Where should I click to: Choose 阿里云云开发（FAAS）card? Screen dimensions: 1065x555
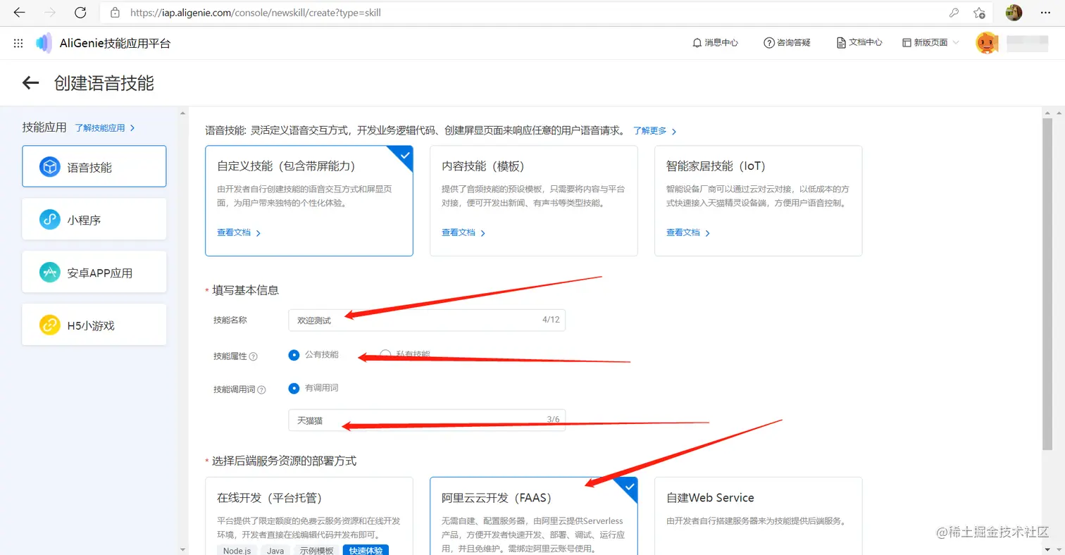pyautogui.click(x=534, y=516)
